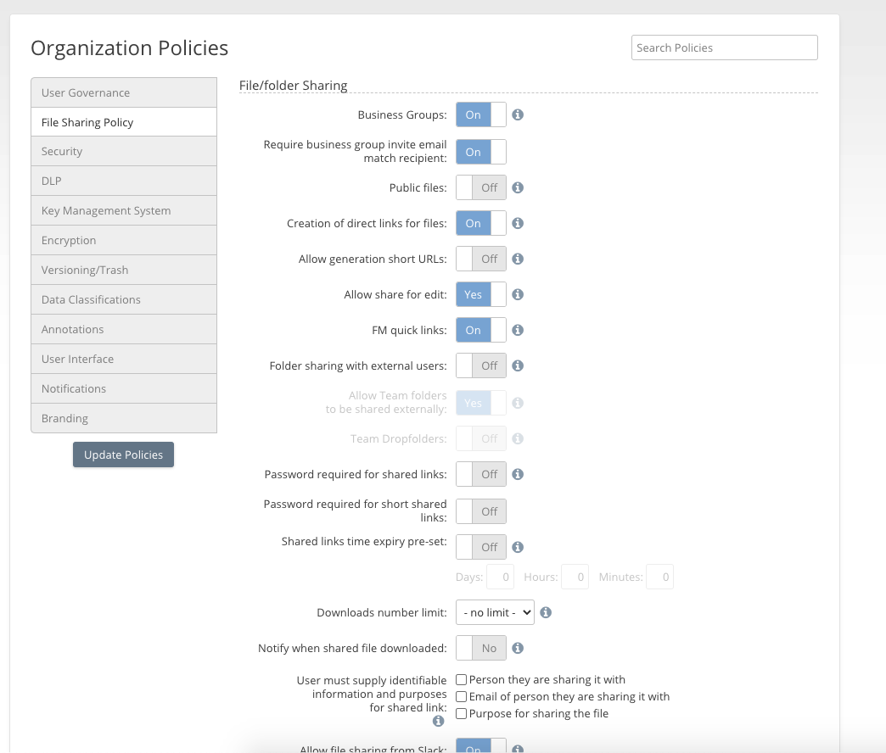Open the Key Management System tab
Screen dimensions: 886x753
pos(124,210)
